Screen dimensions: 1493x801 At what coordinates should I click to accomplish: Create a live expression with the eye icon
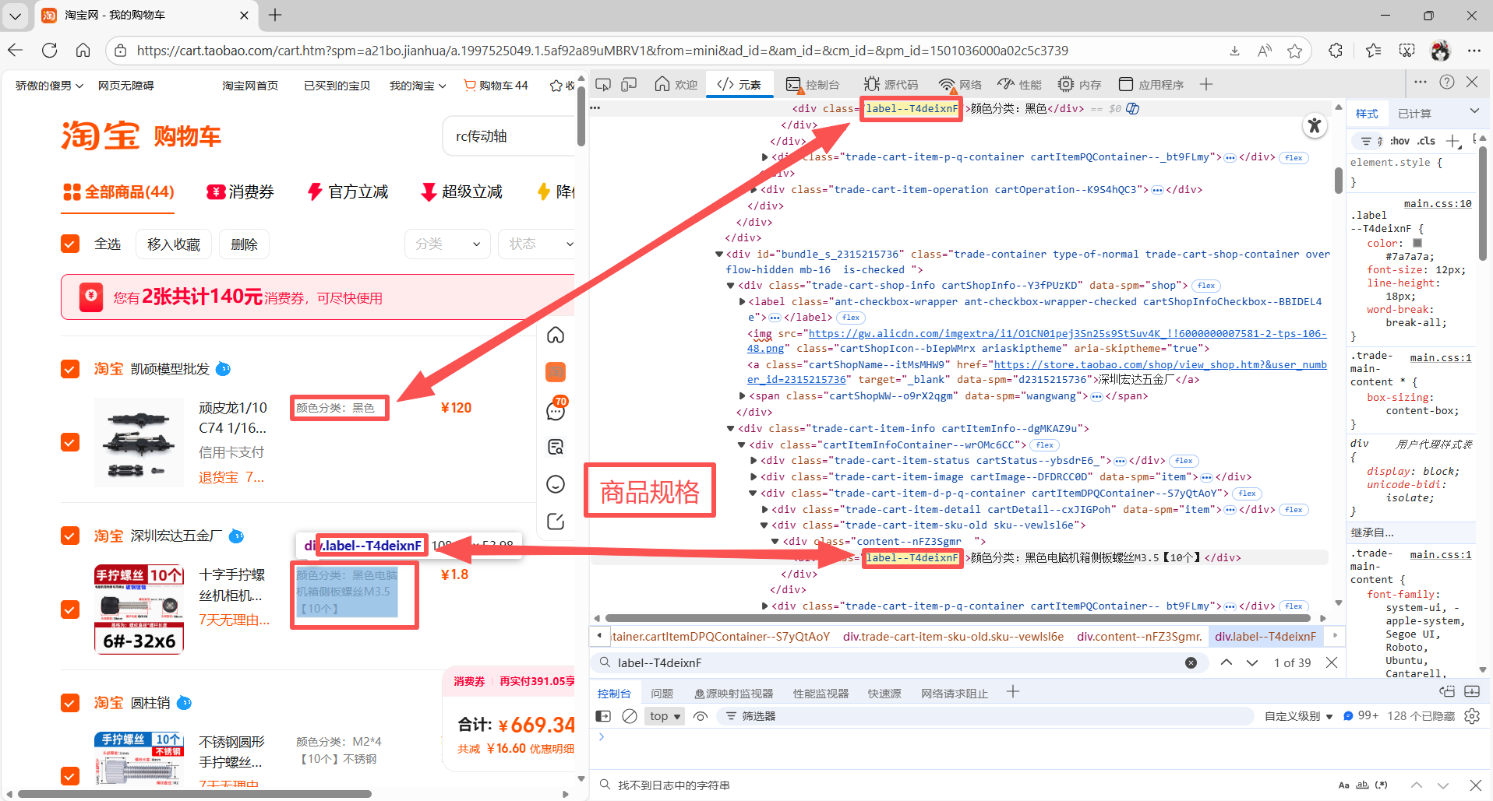pyautogui.click(x=701, y=716)
